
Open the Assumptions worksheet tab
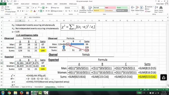[x=39, y=87]
